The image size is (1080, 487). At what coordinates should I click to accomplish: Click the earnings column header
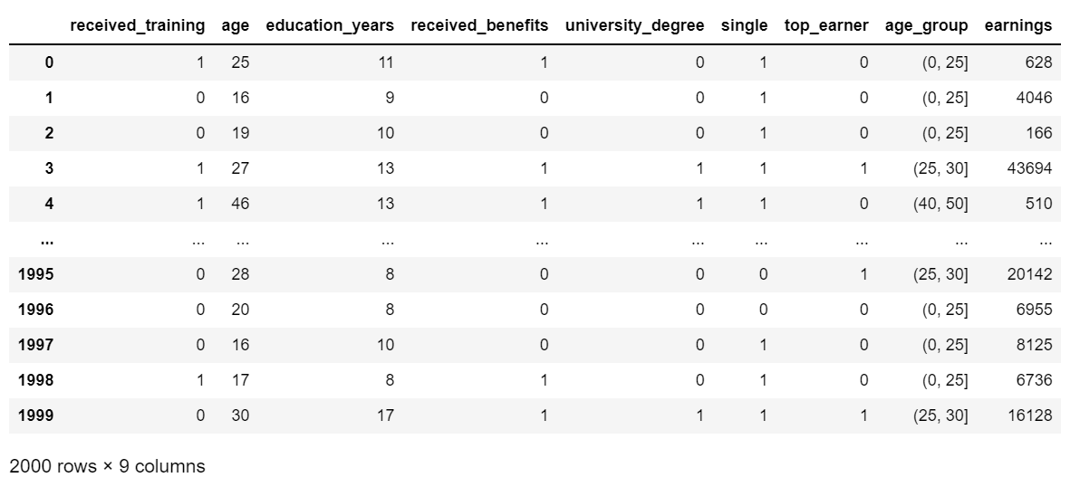tap(1018, 25)
